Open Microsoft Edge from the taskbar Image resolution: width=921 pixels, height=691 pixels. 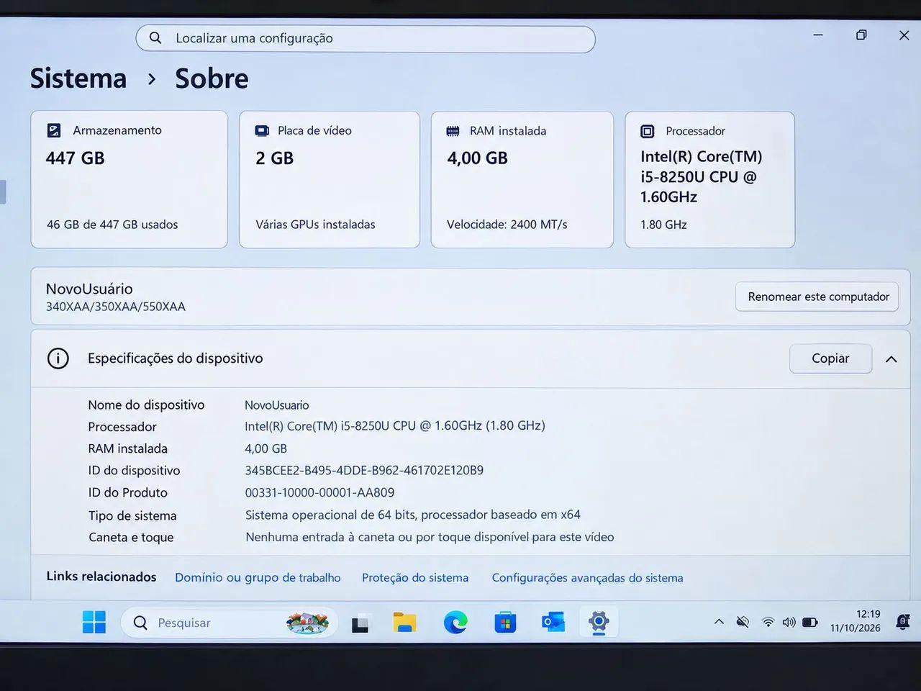click(x=455, y=622)
